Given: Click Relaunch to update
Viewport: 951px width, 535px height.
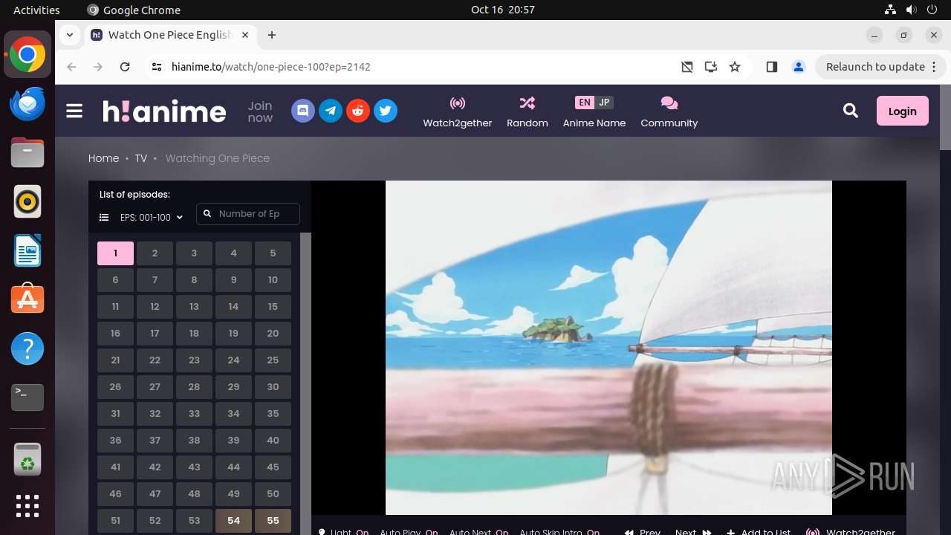Looking at the screenshot, I should click(x=875, y=67).
